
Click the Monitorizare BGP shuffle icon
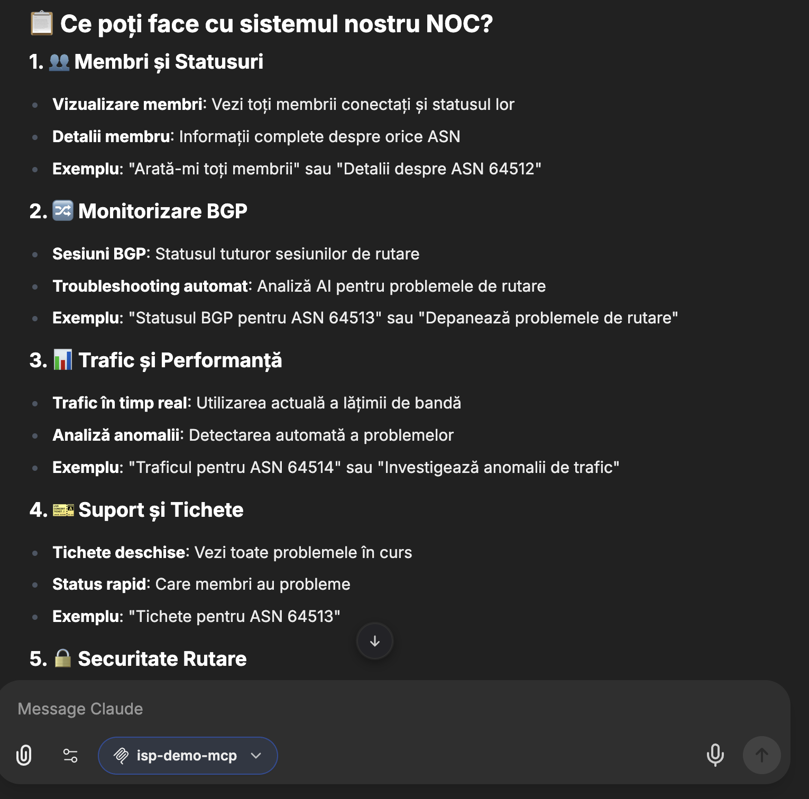pyautogui.click(x=62, y=210)
